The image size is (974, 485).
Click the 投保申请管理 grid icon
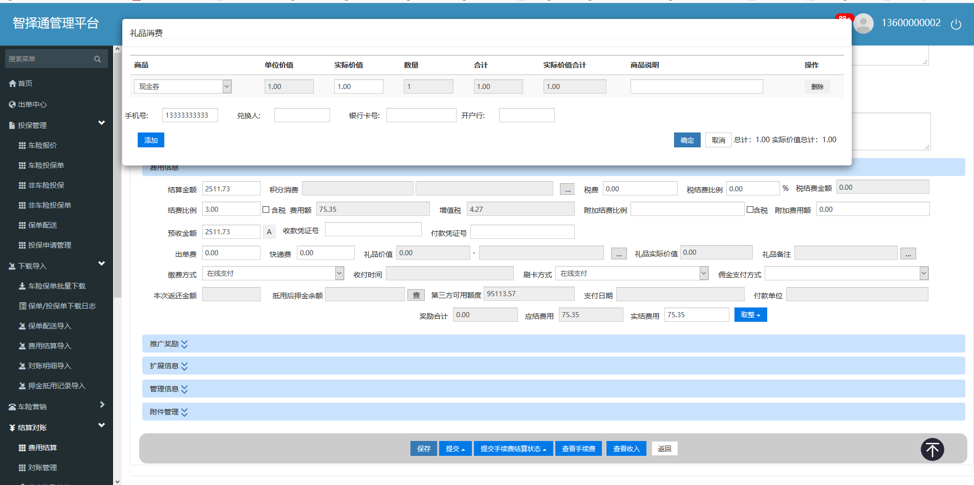click(x=22, y=246)
